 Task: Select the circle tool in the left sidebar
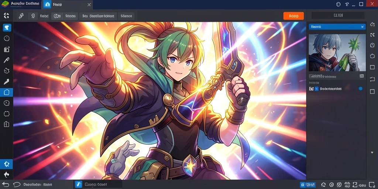click(7, 38)
